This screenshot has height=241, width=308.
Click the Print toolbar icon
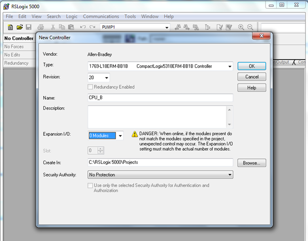(40, 27)
